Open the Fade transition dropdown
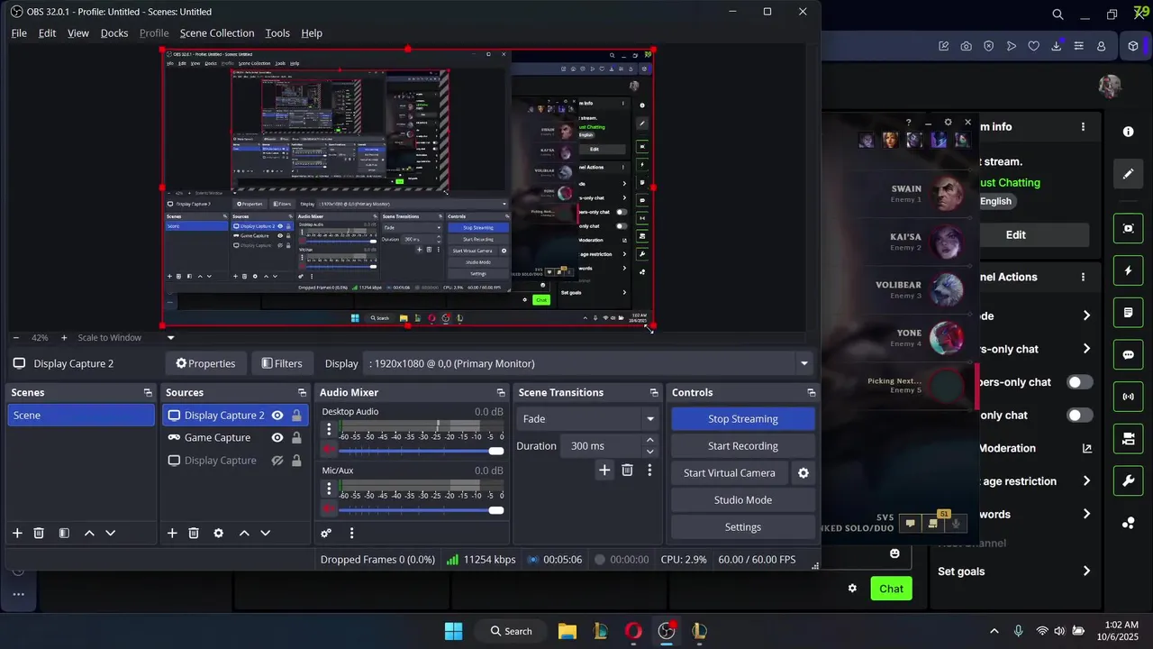The height and width of the screenshot is (649, 1153). pyautogui.click(x=586, y=419)
